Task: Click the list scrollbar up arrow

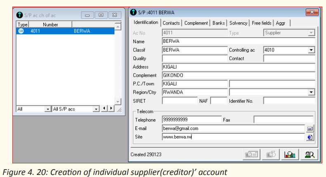Action: pos(118,27)
